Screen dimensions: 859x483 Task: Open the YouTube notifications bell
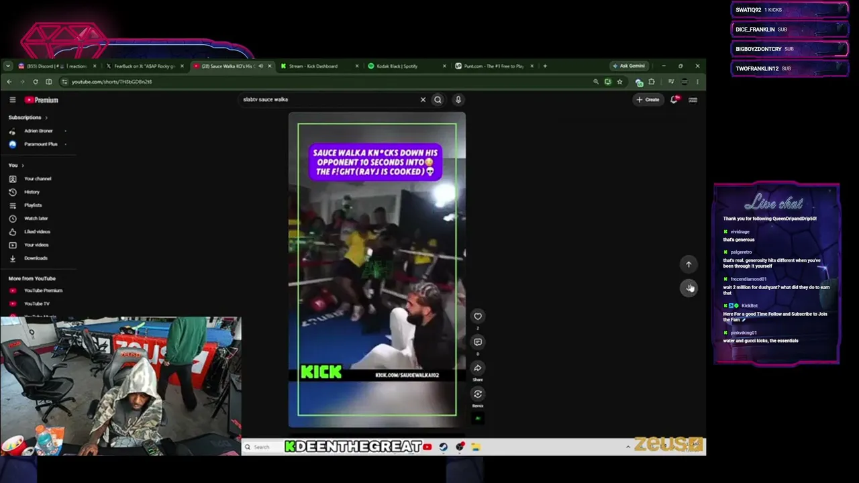click(674, 100)
